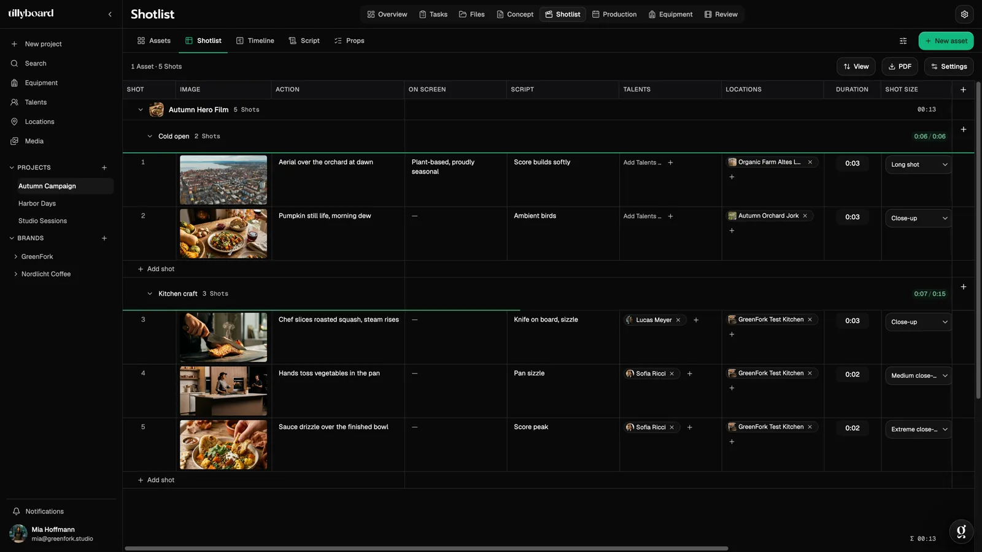This screenshot has height=552, width=982.
Task: Collapse the Autumn Hero Film asset
Action: click(x=141, y=110)
